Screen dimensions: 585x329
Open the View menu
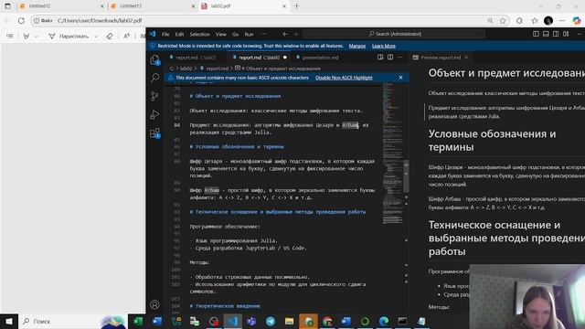tap(221, 35)
